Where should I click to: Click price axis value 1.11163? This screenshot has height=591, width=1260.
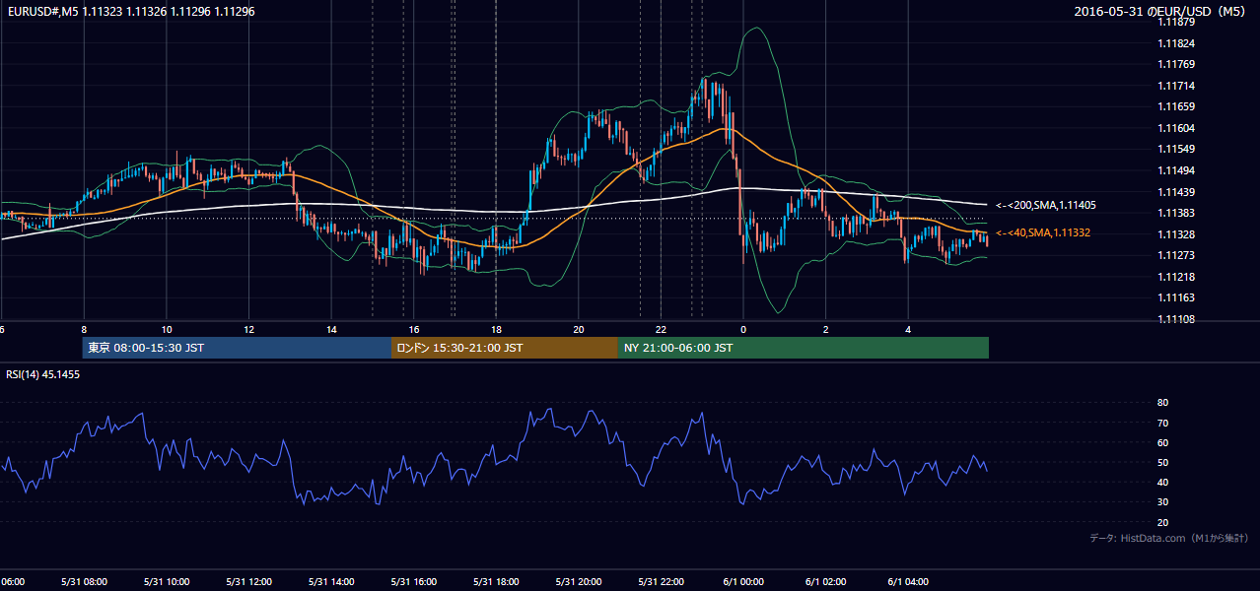point(1176,297)
